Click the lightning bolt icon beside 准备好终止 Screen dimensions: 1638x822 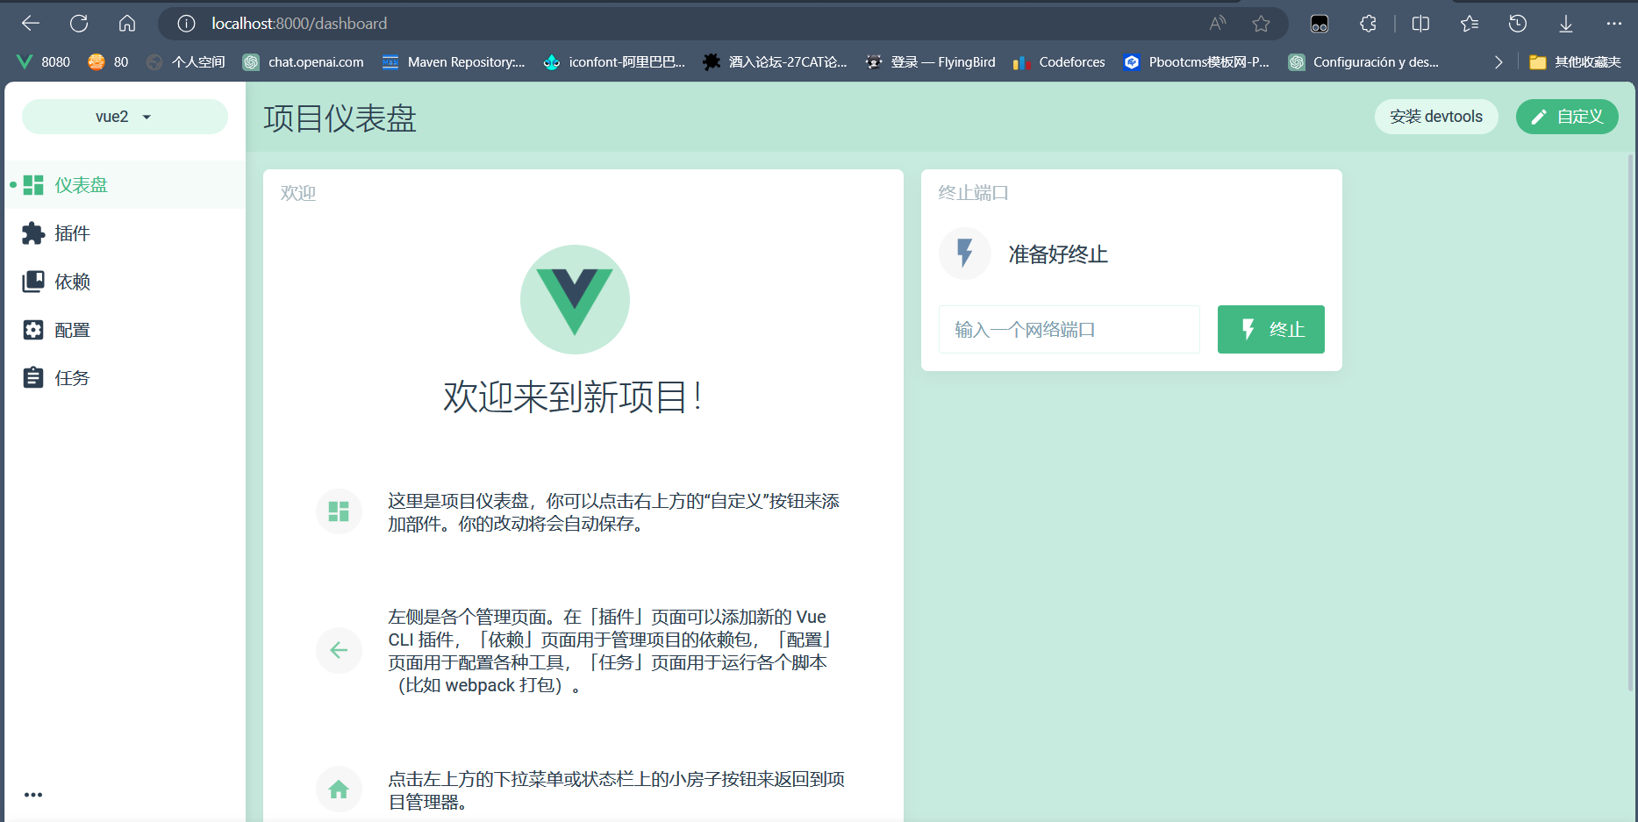tap(965, 254)
